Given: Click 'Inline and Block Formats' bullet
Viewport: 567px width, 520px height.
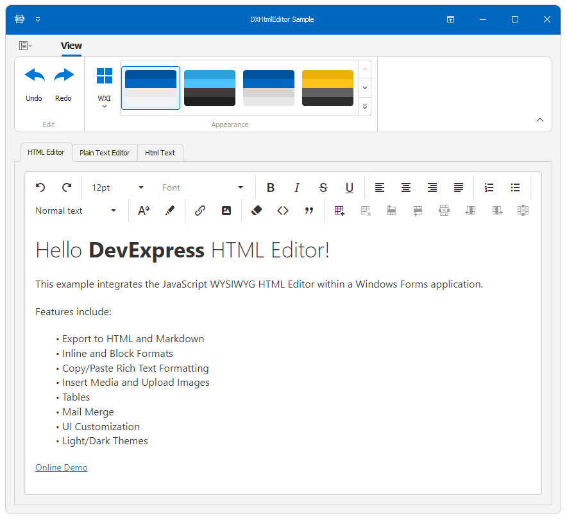Looking at the screenshot, I should [x=117, y=354].
